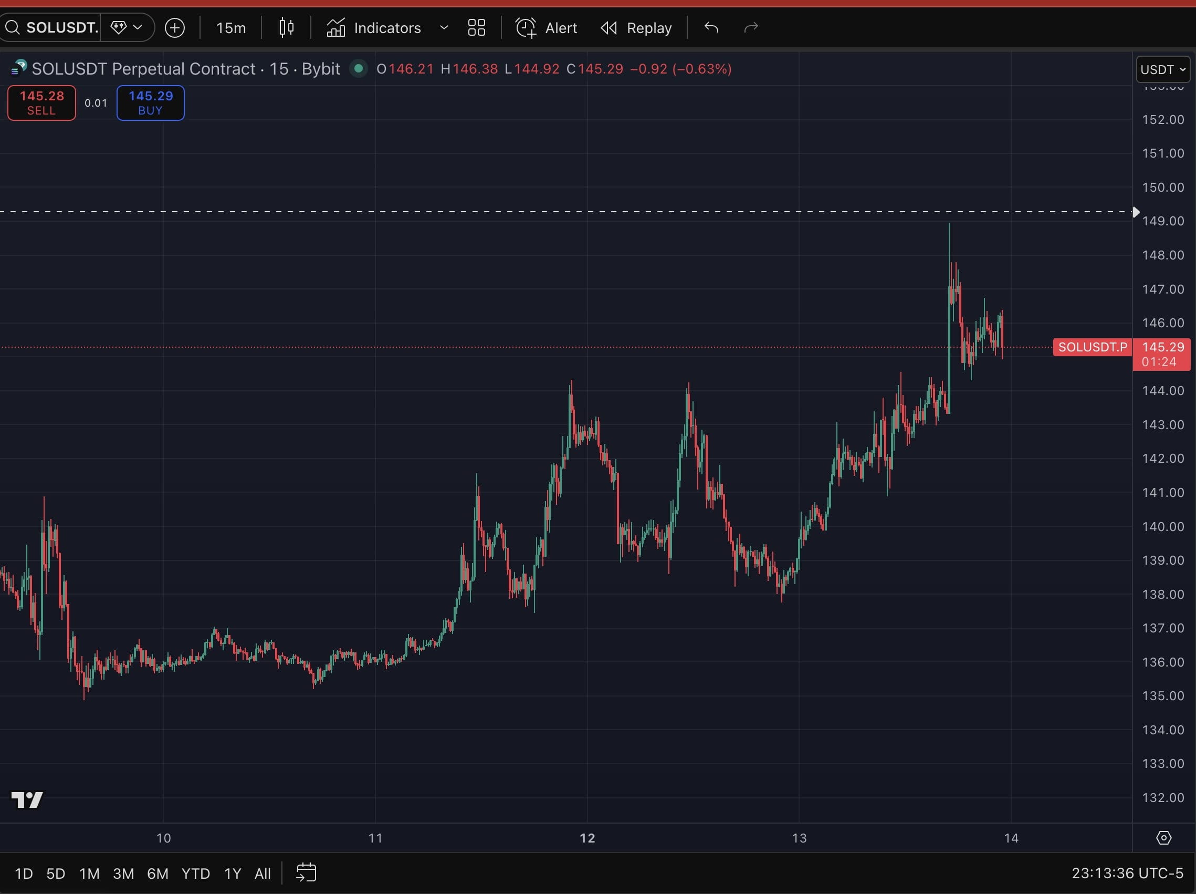Open the multi-chart layout grid icon

click(476, 28)
